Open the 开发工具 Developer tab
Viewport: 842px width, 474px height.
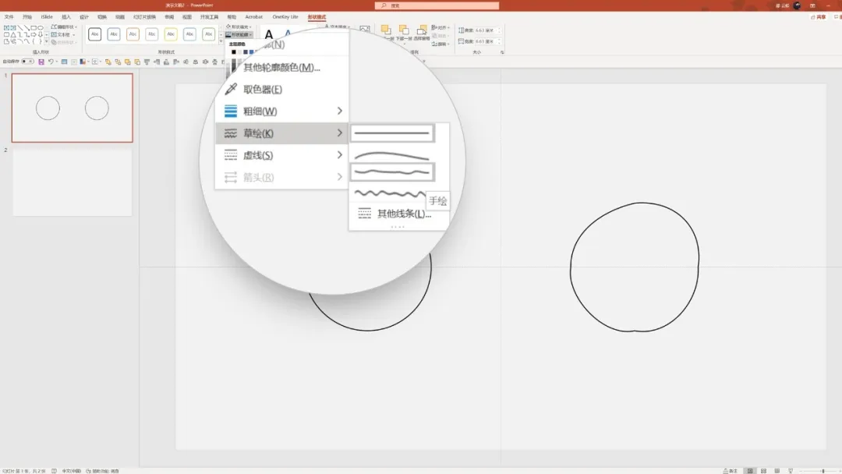coord(210,17)
